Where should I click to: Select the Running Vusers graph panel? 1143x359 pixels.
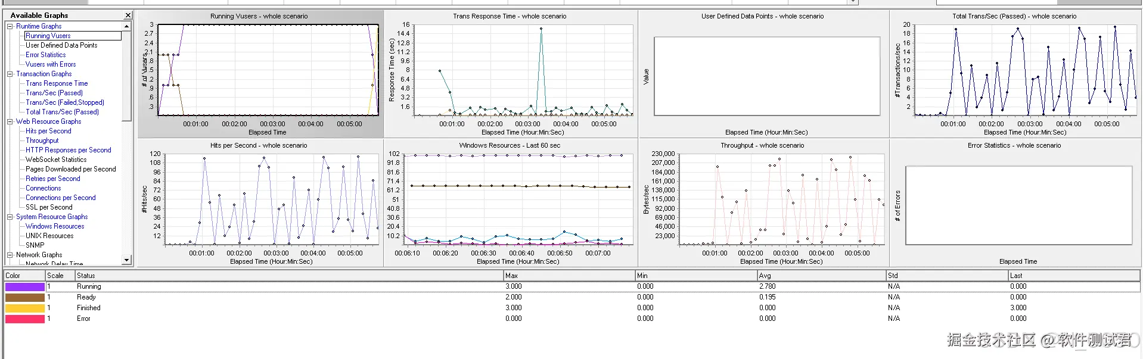(260, 74)
